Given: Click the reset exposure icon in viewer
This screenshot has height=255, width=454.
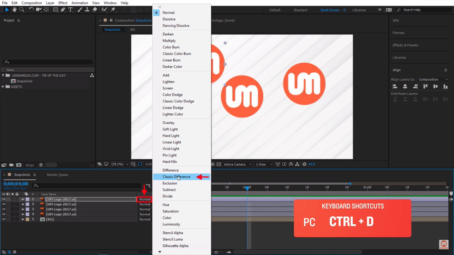Looking at the screenshot, I should tap(304, 164).
